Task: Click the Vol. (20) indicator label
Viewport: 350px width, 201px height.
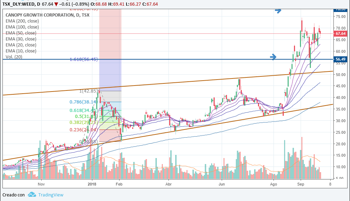Action: tap(14, 57)
